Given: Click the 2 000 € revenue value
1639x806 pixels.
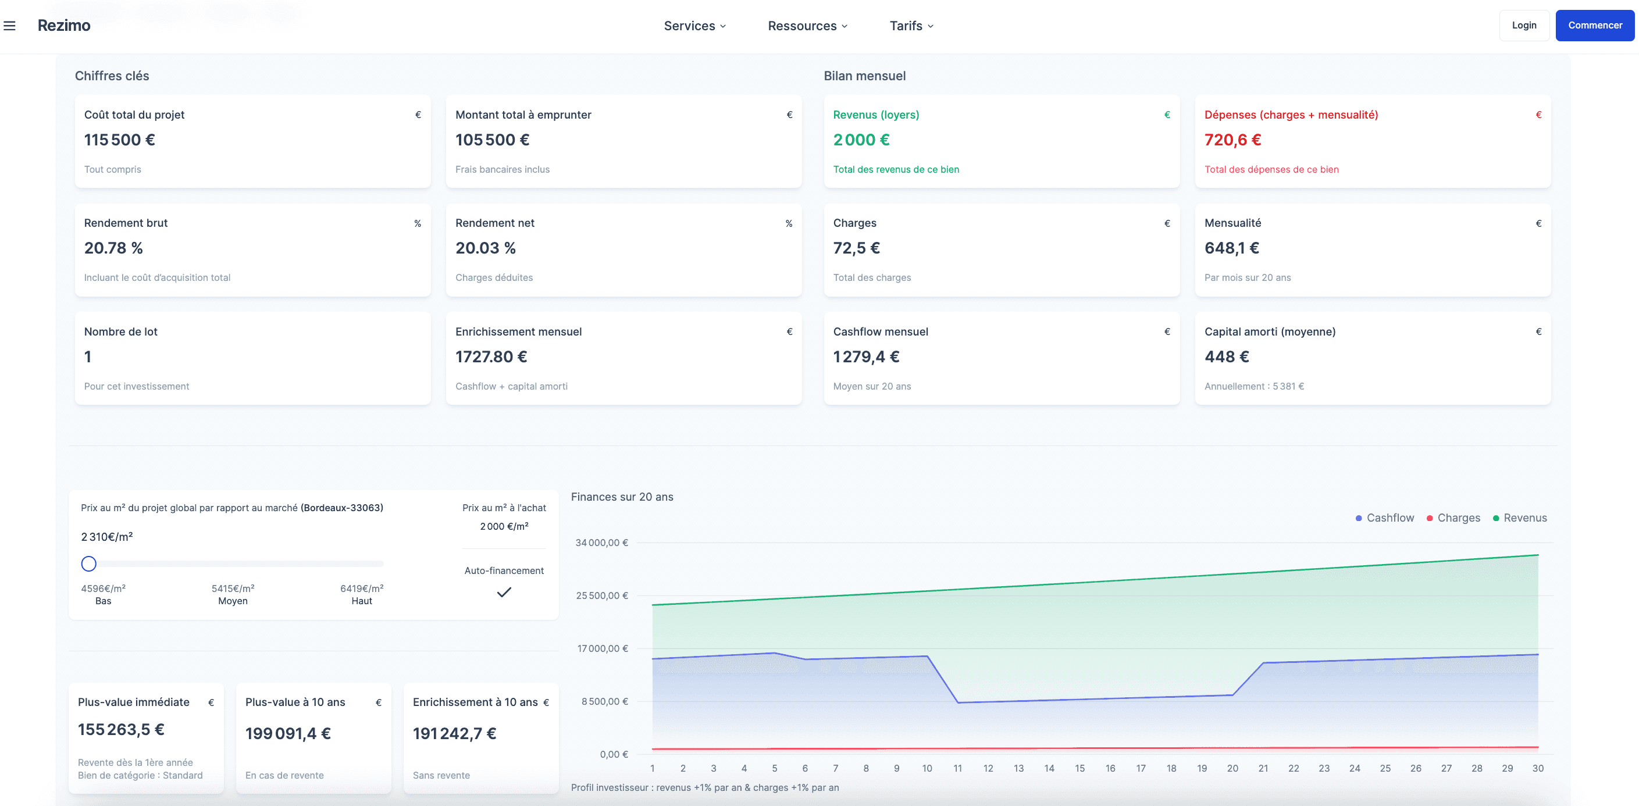Looking at the screenshot, I should [861, 140].
